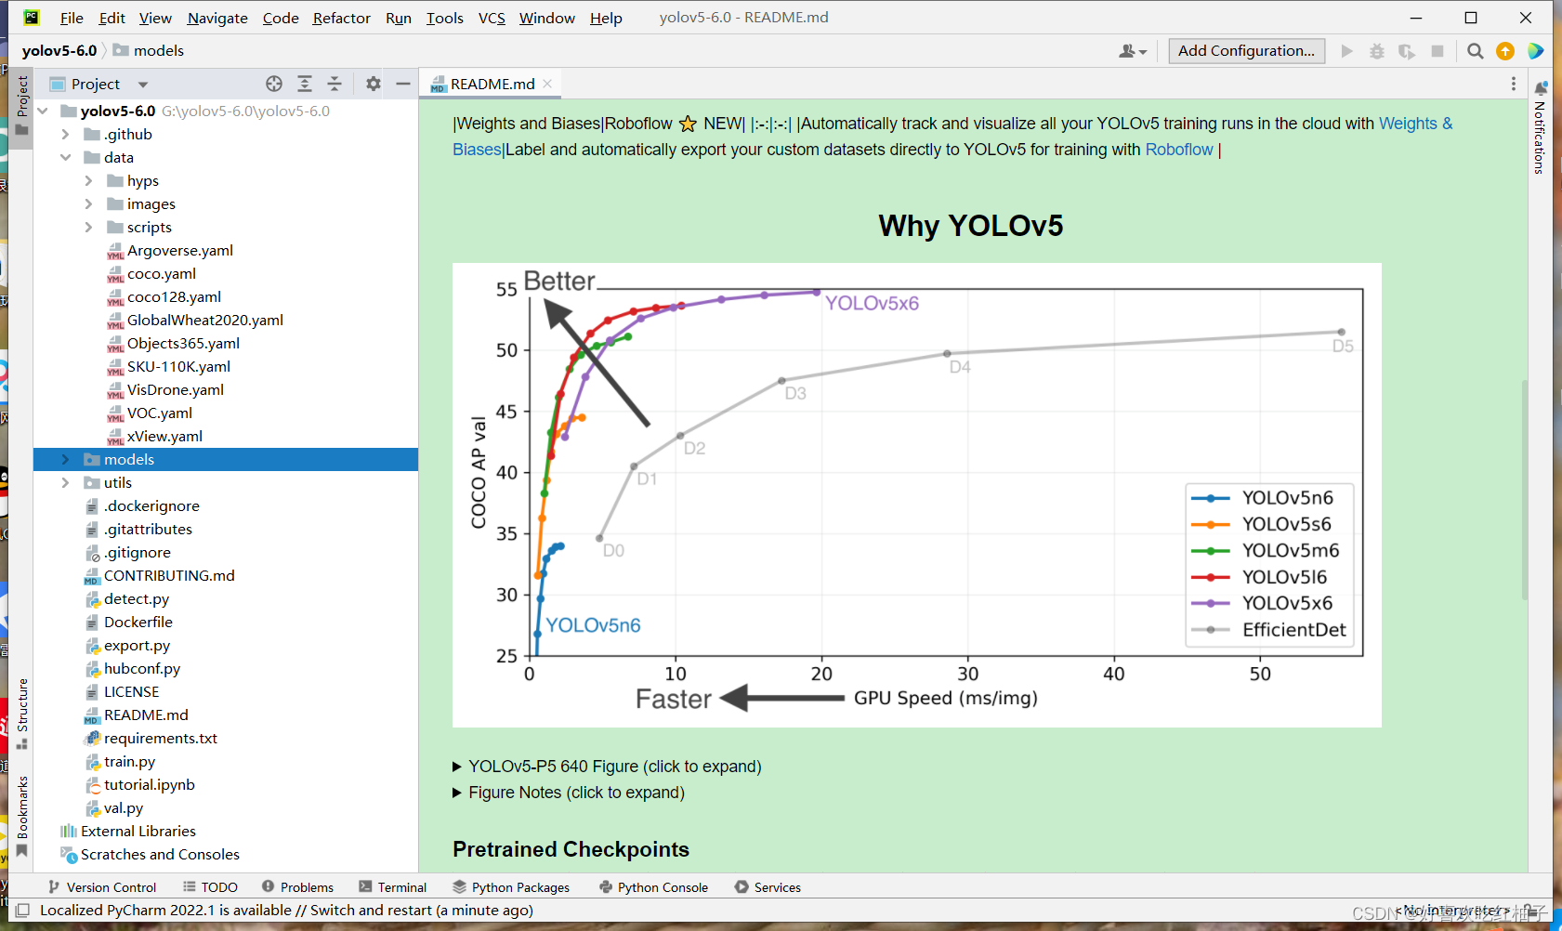The image size is (1562, 931).
Task: Click Collapse All icon in Project panel
Action: tap(335, 84)
